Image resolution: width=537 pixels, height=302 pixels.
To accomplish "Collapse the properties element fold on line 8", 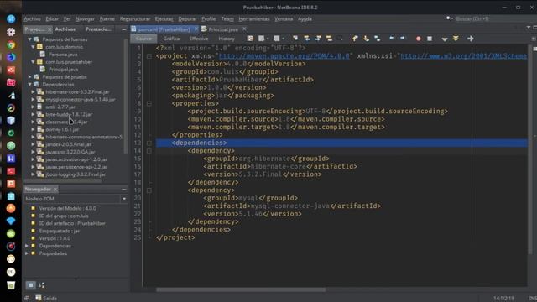I will click(149, 103).
